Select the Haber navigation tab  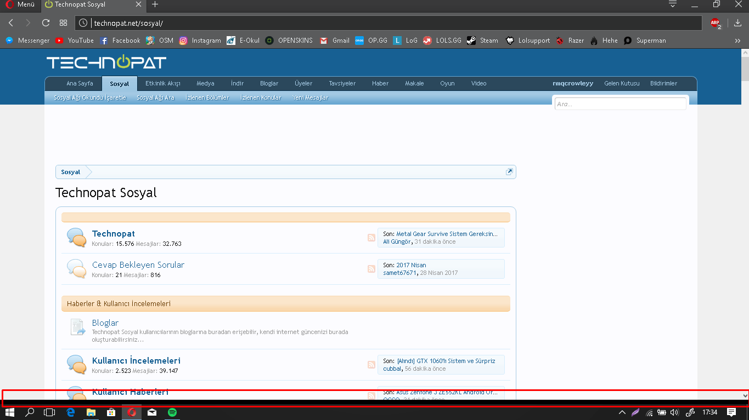[380, 84]
